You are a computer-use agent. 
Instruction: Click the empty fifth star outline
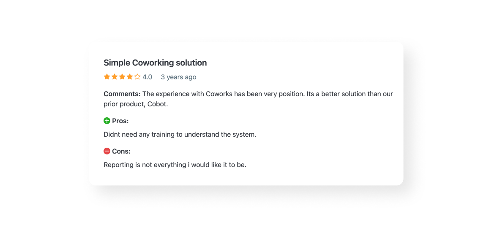[137, 77]
